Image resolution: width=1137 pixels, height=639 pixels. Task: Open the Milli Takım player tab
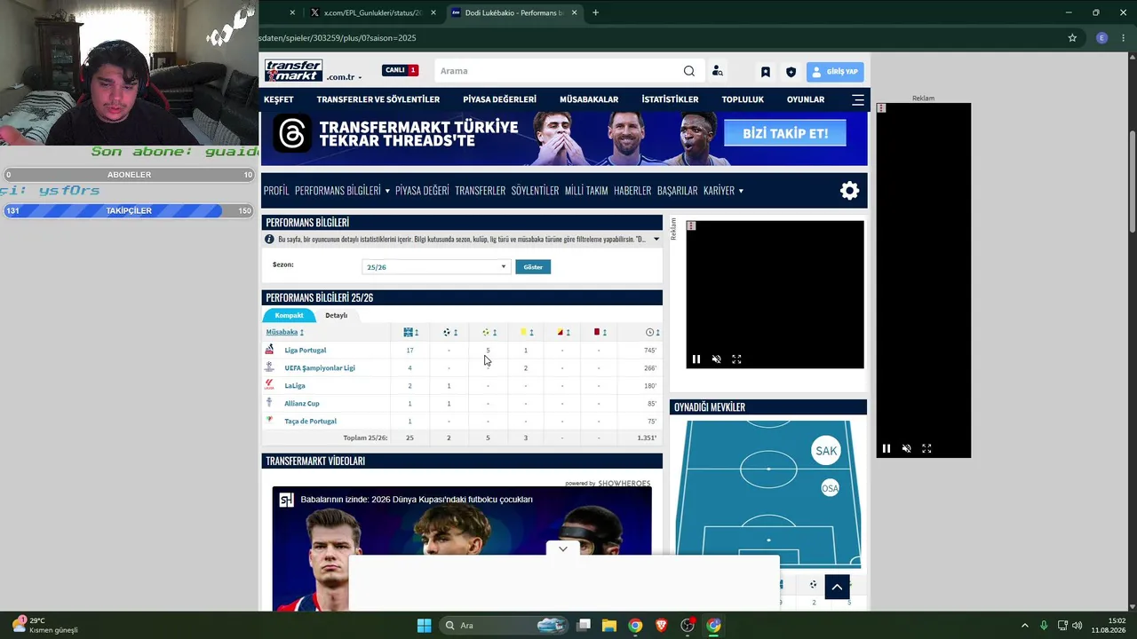(586, 191)
